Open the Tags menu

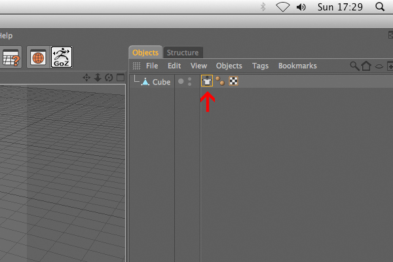tap(260, 66)
